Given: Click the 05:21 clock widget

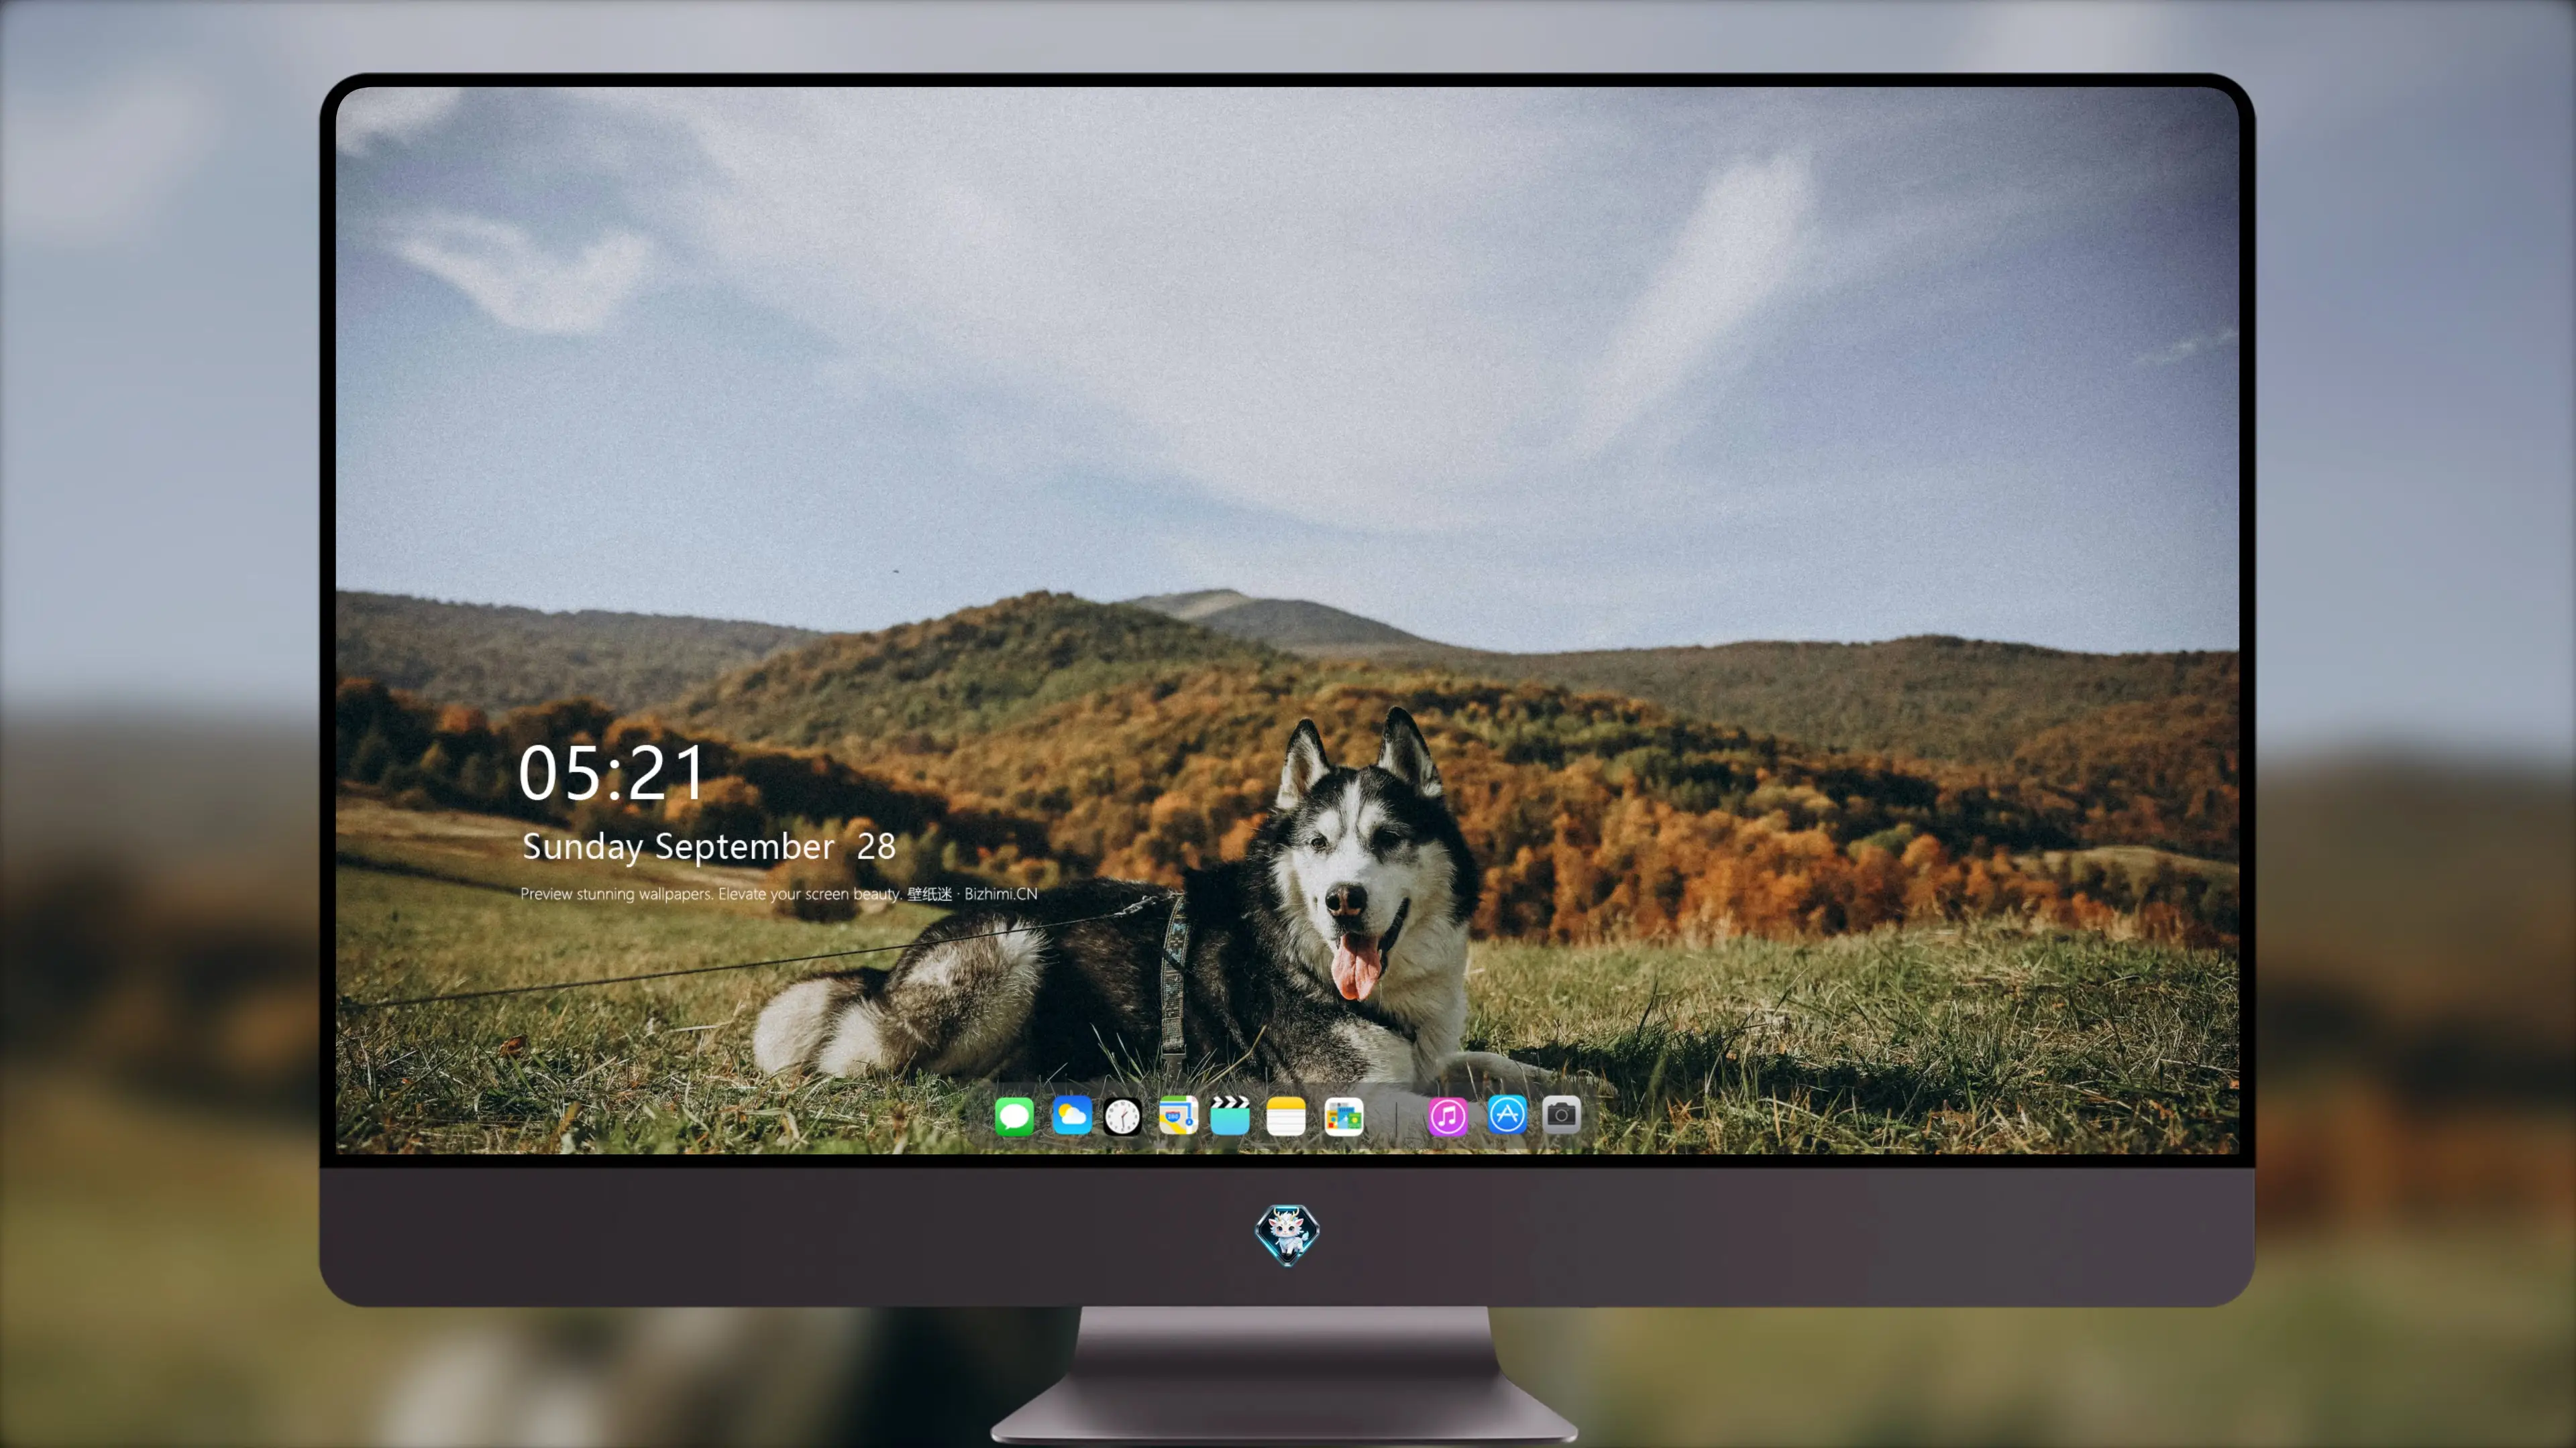Looking at the screenshot, I should click(612, 772).
